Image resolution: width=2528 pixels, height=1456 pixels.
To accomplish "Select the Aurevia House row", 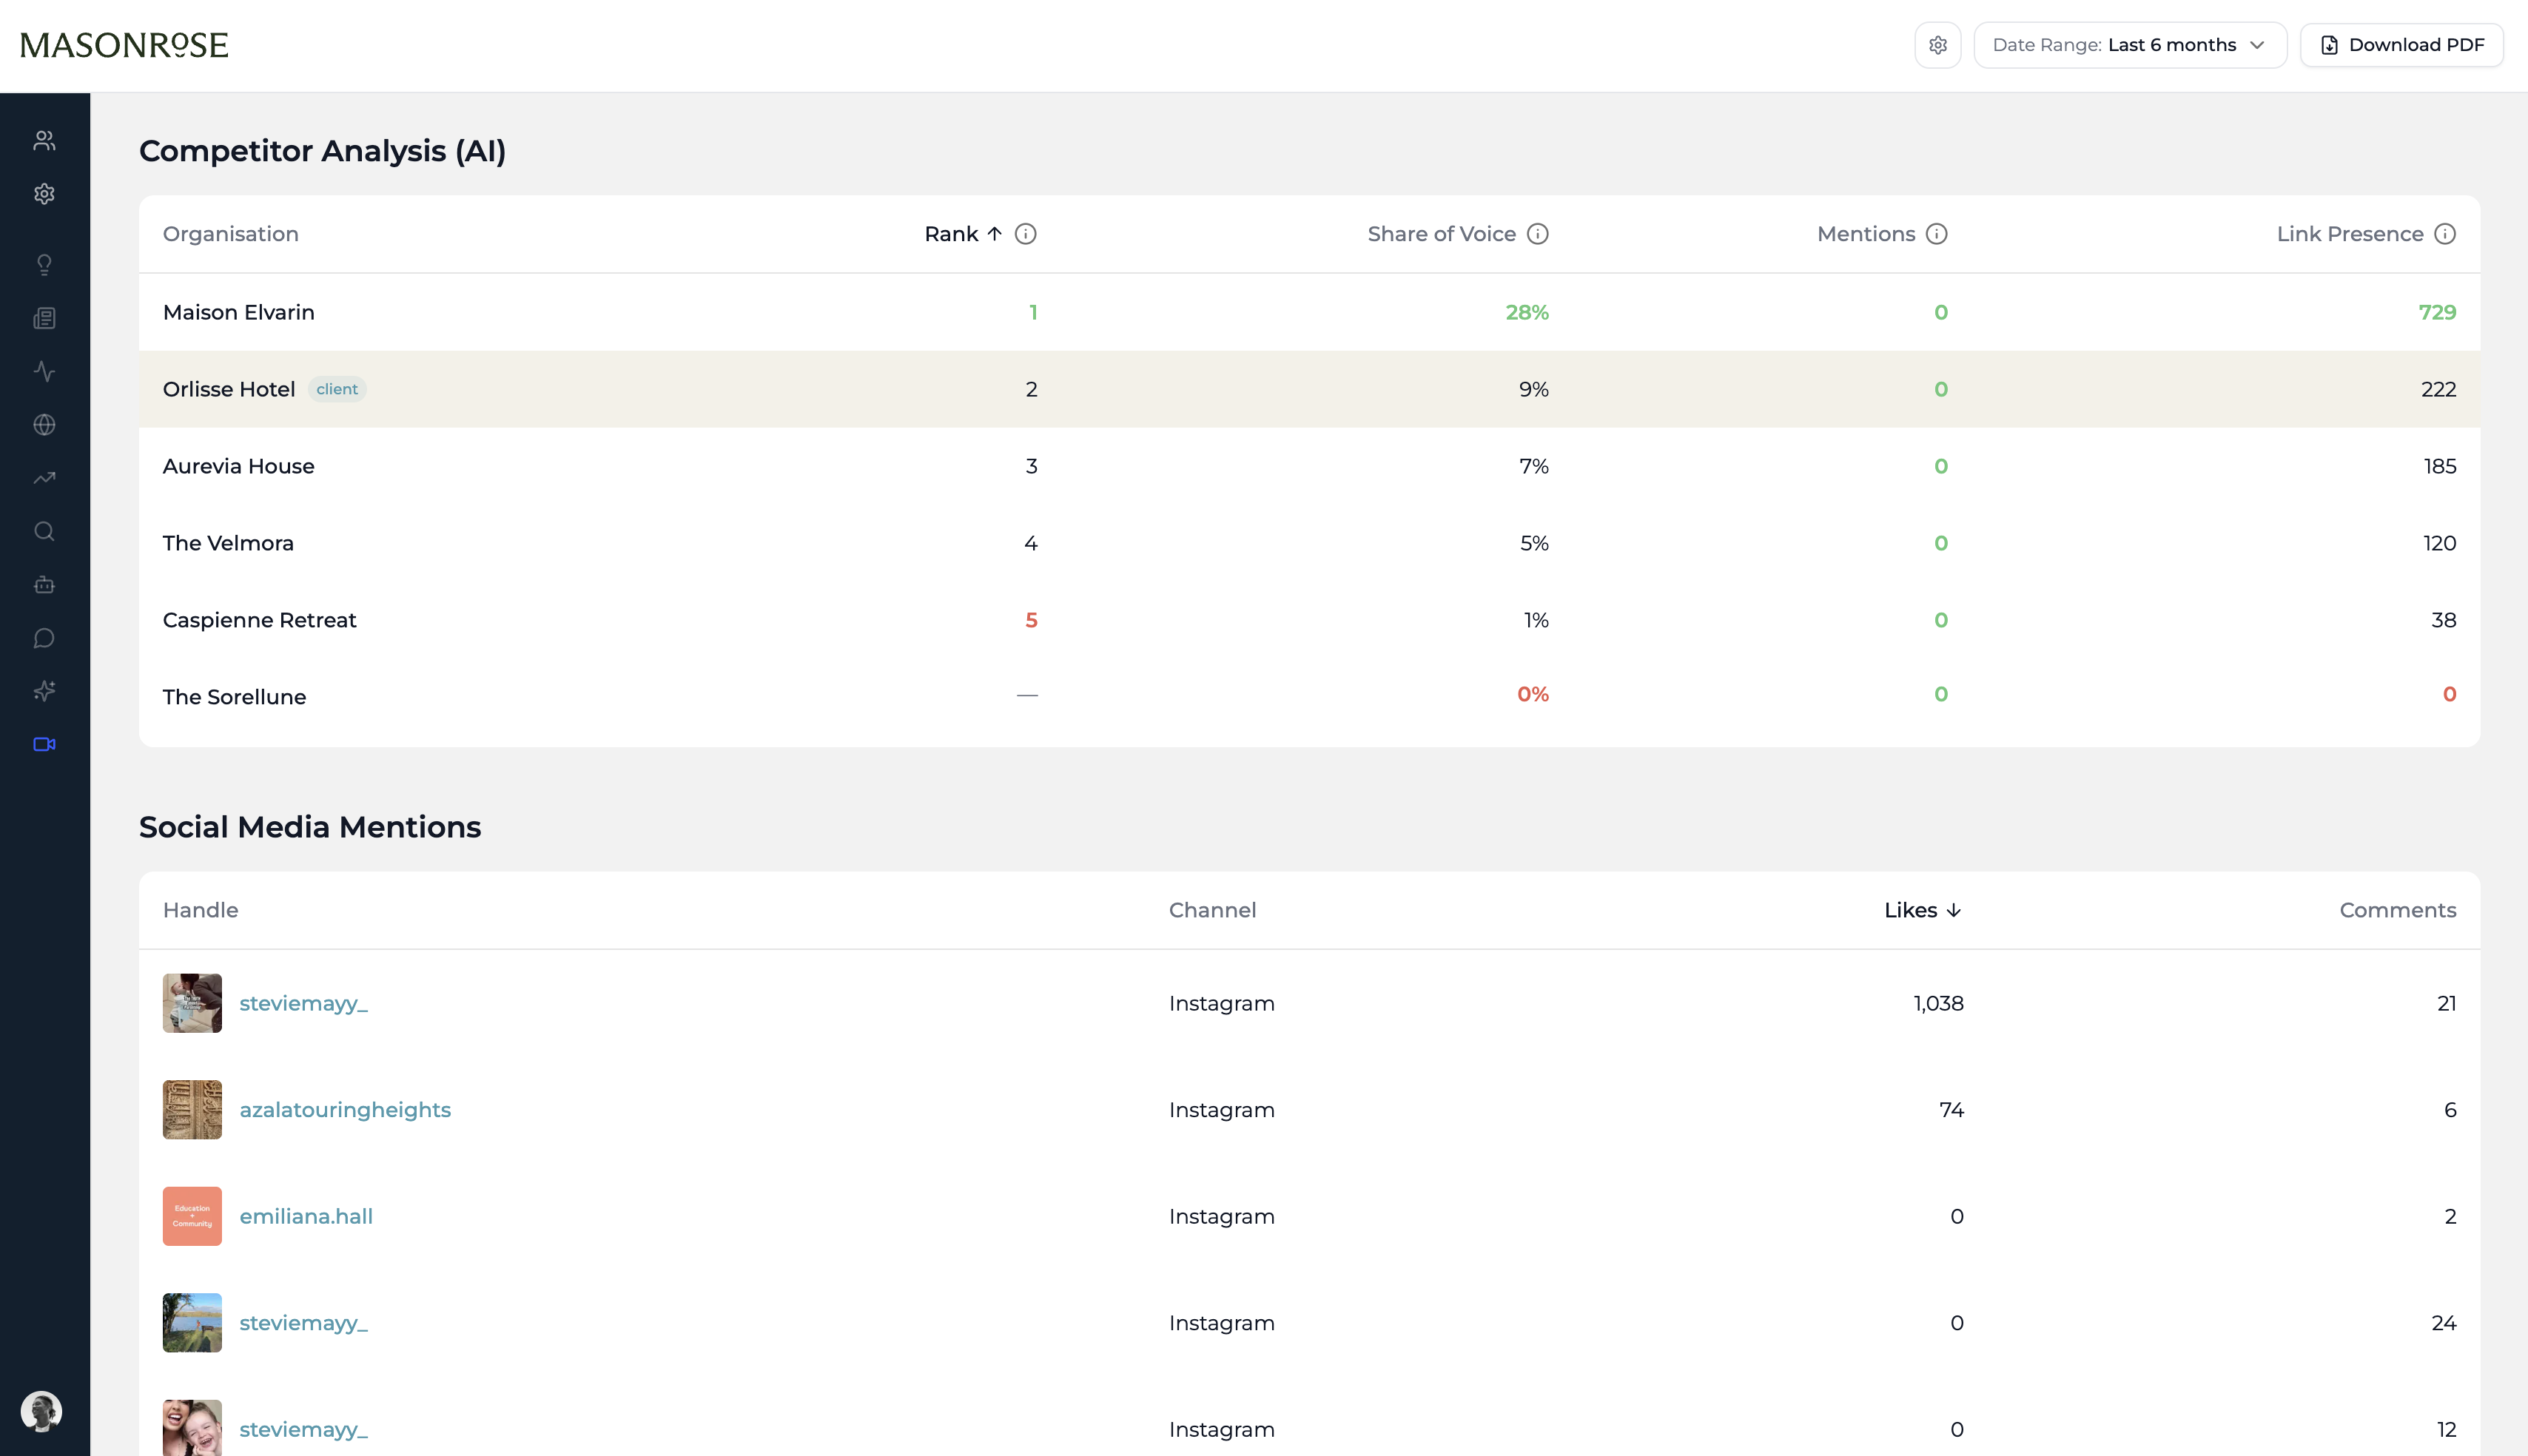I will [1309, 466].
